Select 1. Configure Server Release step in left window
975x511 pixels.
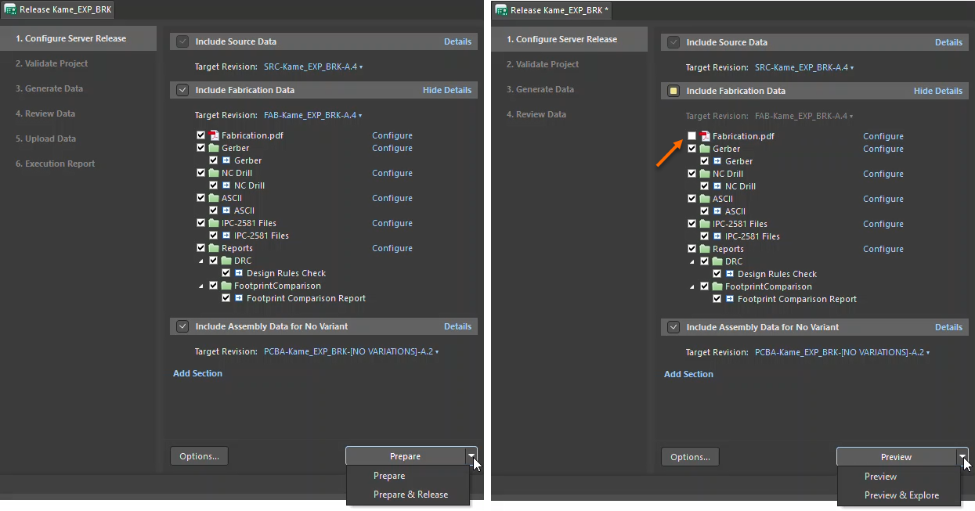pos(78,38)
